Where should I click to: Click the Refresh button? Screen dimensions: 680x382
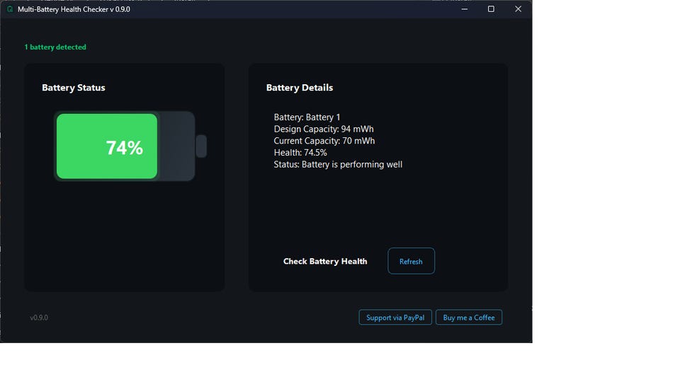click(x=411, y=261)
